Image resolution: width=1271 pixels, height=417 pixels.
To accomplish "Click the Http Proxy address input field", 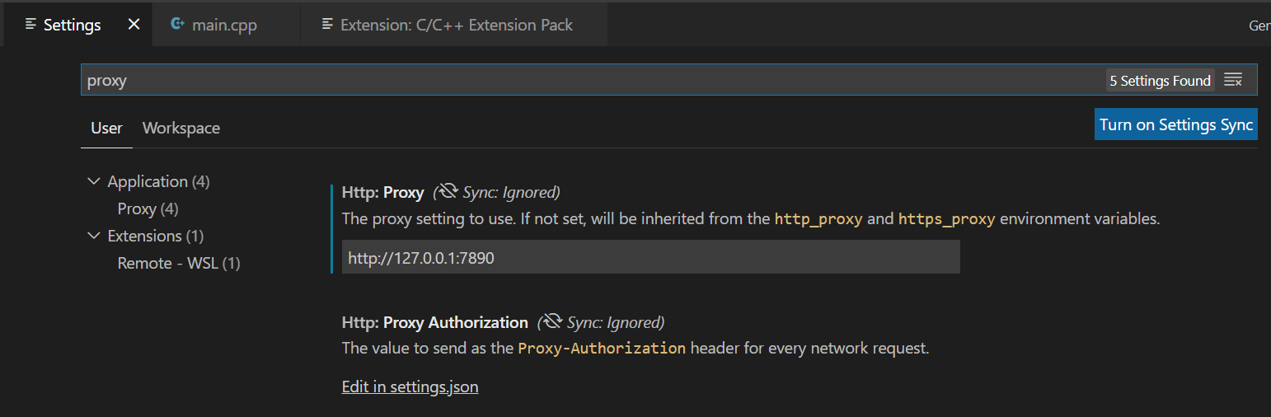I will coord(650,257).
